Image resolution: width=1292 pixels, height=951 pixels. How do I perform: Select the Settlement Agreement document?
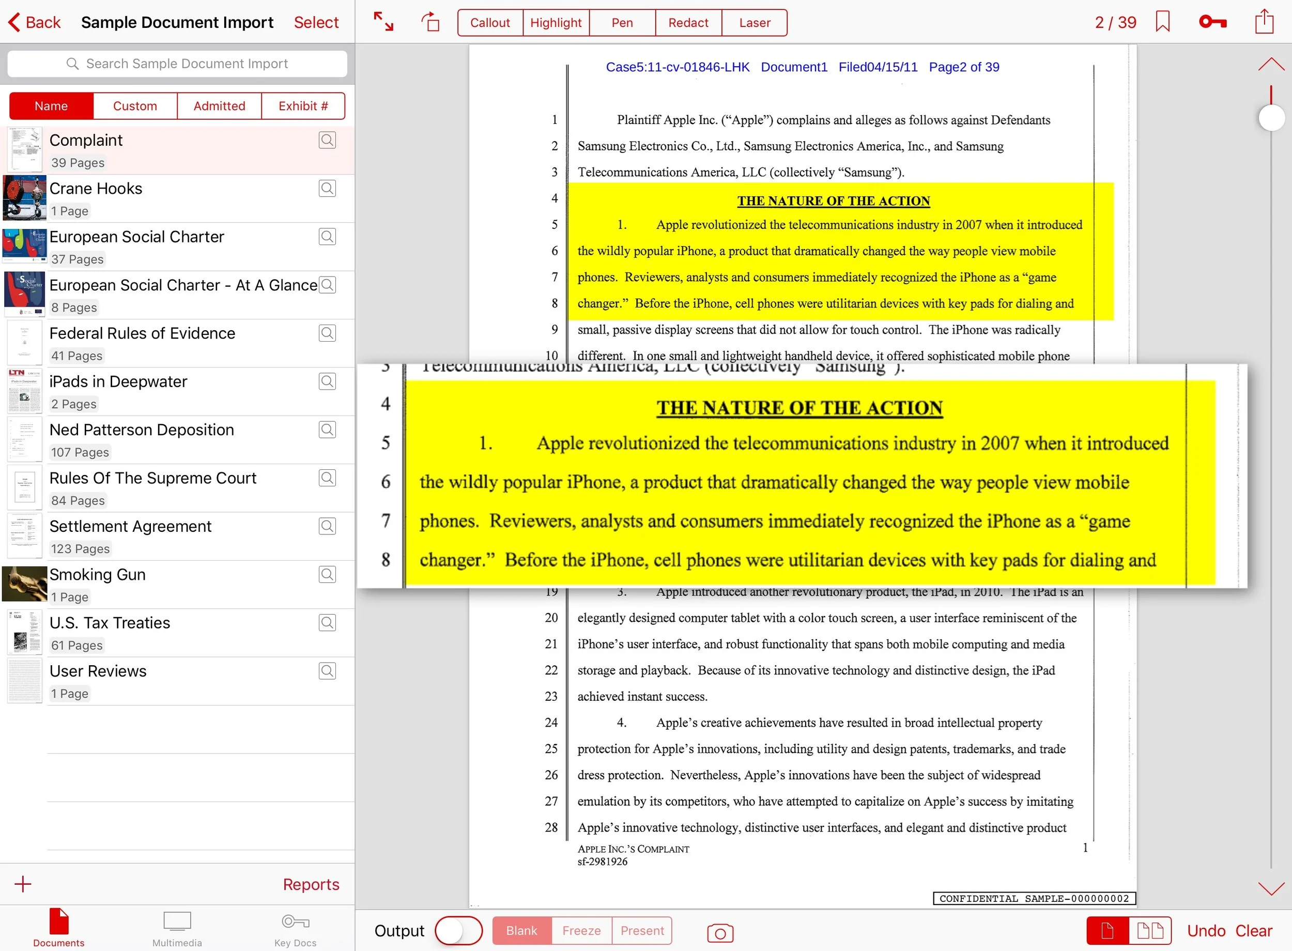tap(177, 536)
